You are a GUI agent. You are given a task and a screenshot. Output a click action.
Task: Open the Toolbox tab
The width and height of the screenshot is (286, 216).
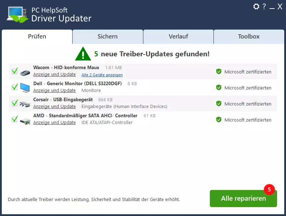click(x=249, y=37)
